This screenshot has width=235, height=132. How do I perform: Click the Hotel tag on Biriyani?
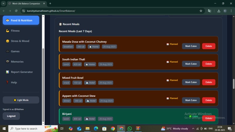[x=90, y=119]
